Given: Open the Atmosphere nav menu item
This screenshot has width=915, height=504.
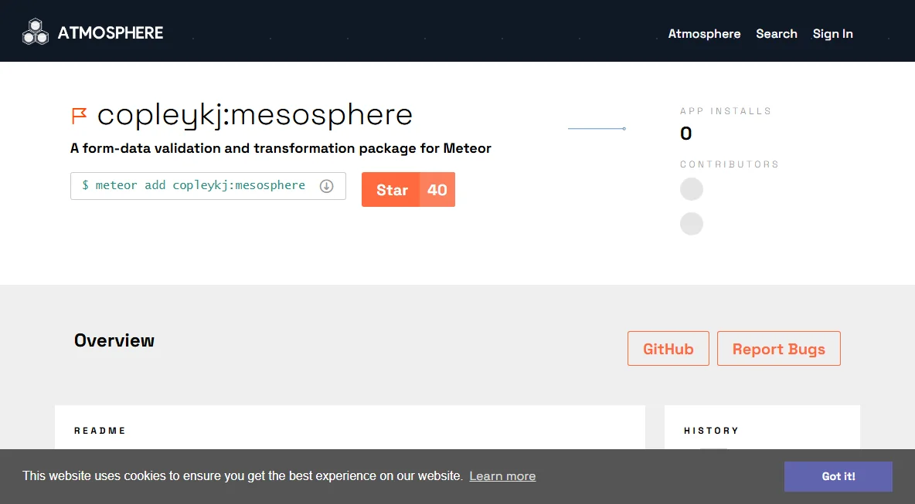Looking at the screenshot, I should [704, 34].
